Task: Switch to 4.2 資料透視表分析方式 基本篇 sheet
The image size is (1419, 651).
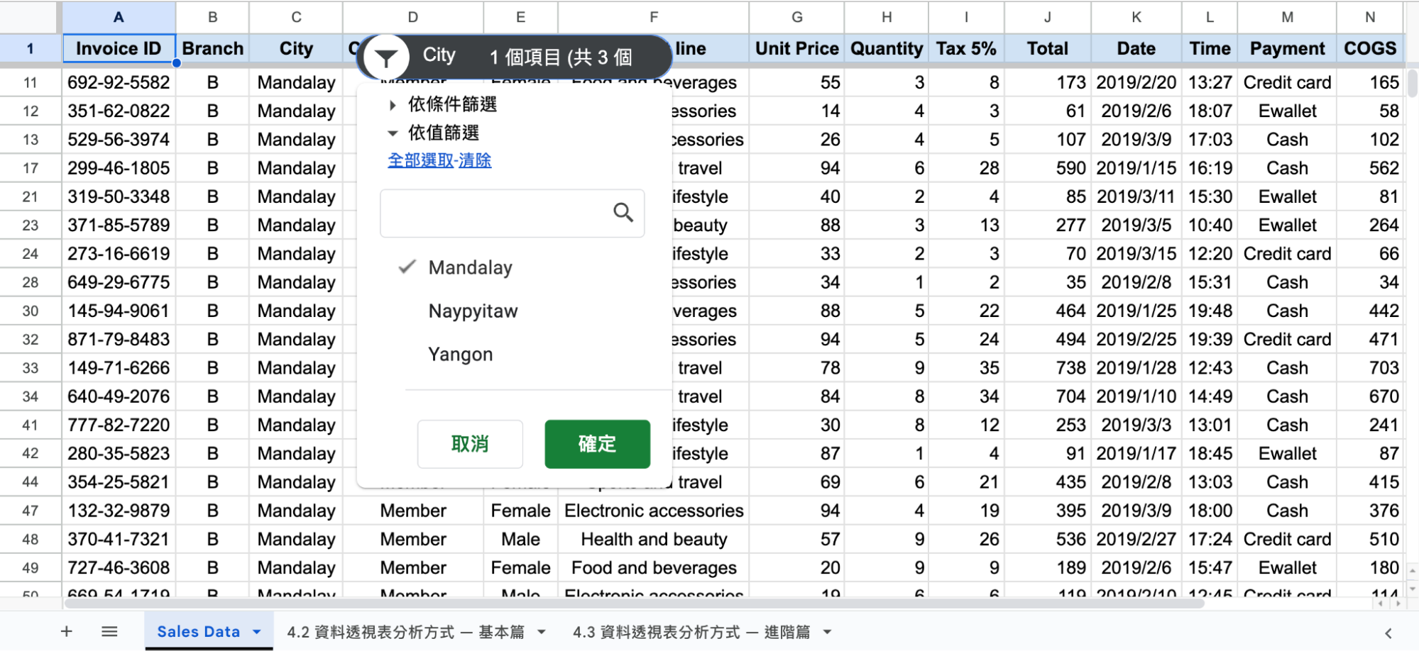Action: point(405,631)
